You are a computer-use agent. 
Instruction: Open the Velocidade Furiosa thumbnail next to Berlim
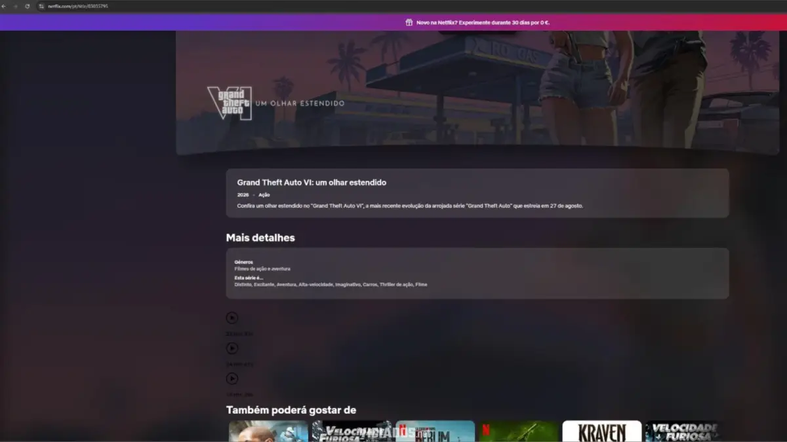coord(352,431)
